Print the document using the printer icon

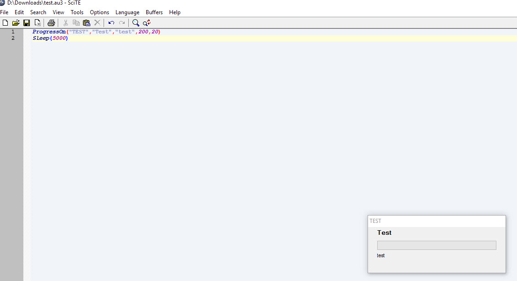51,23
